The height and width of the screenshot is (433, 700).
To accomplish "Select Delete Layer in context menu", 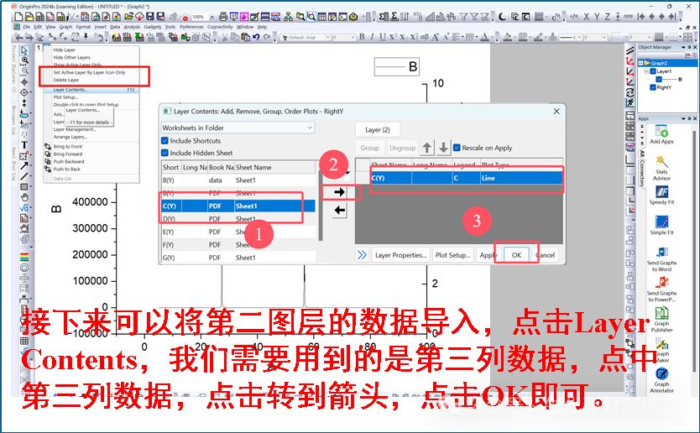I will click(66, 80).
